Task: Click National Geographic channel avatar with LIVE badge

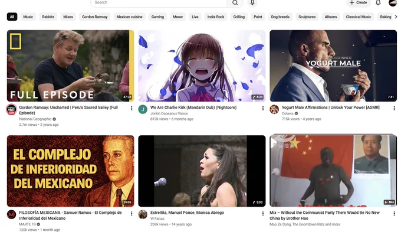Action: [x=12, y=109]
